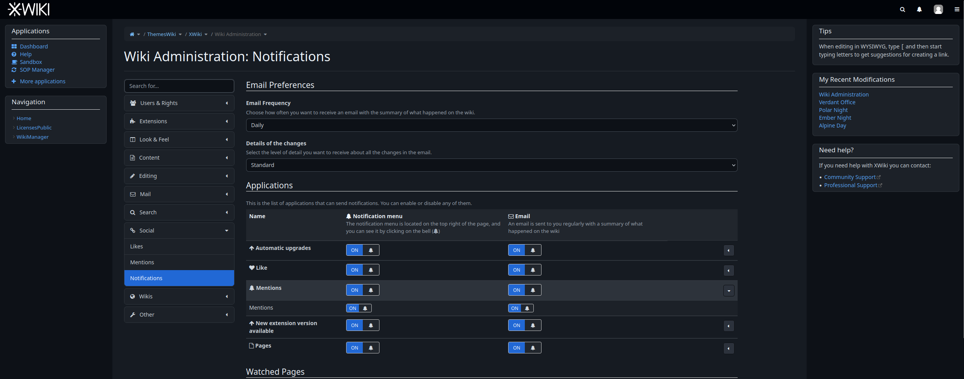Expand New extension version available row
Viewport: 964px width, 379px height.
tap(729, 326)
